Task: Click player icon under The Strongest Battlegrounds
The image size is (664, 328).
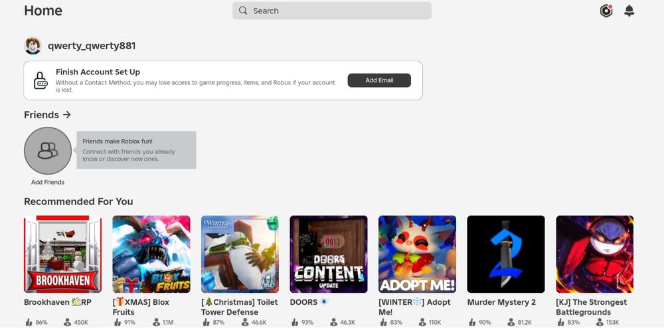Action: click(x=599, y=323)
